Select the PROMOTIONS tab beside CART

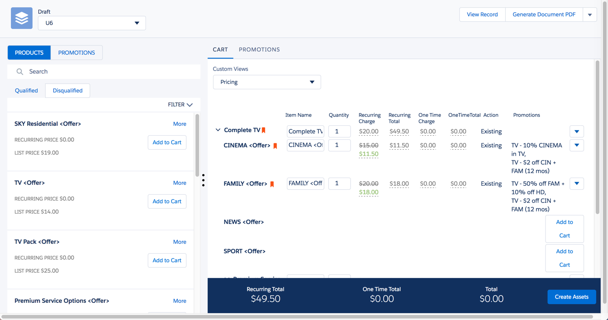point(259,50)
